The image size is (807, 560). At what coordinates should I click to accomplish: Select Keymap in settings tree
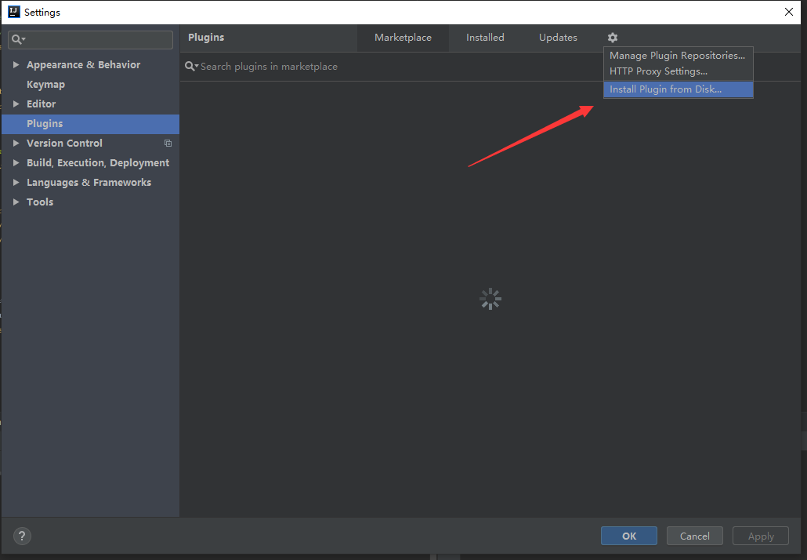45,85
